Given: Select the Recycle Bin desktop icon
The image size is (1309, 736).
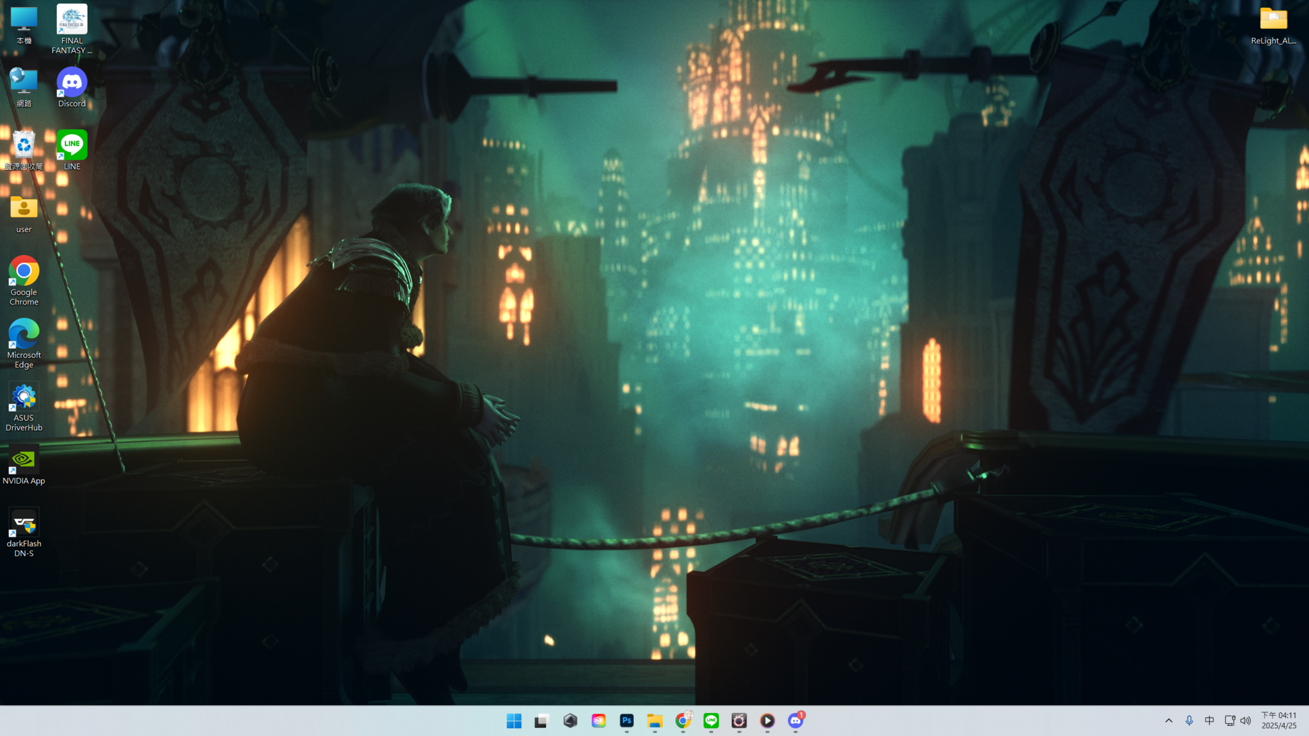Looking at the screenshot, I should [x=24, y=150].
